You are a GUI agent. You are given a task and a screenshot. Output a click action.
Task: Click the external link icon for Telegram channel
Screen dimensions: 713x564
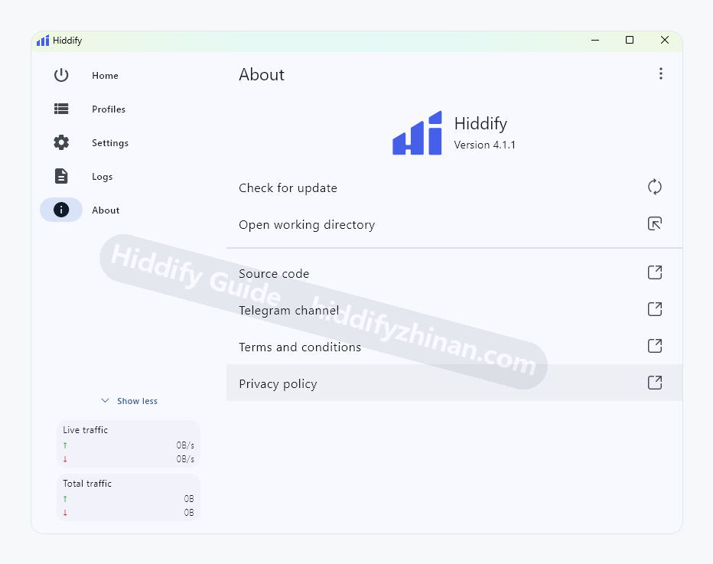[x=655, y=309]
